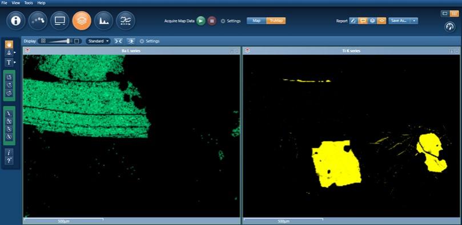
Task: Open the View menu
Action: coord(16,3)
